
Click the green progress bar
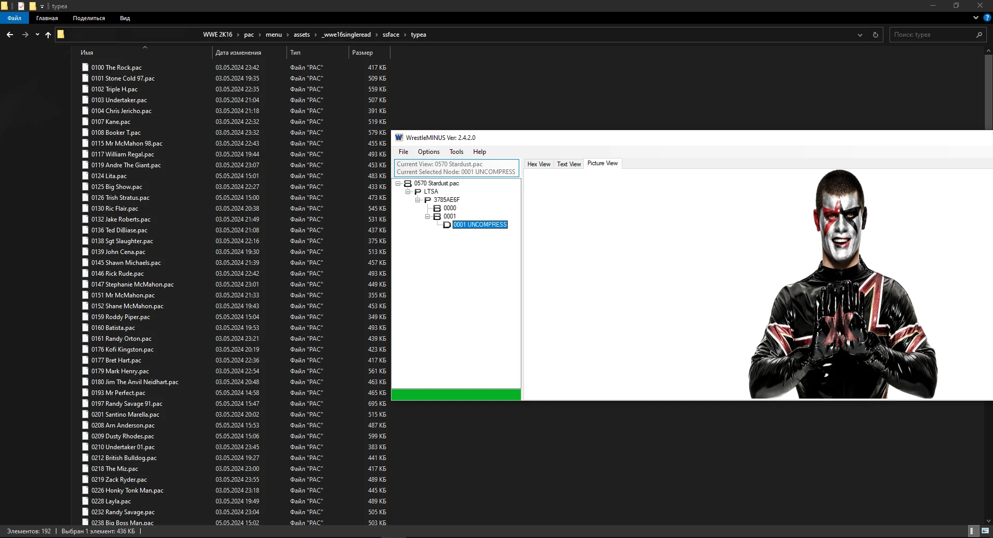456,395
